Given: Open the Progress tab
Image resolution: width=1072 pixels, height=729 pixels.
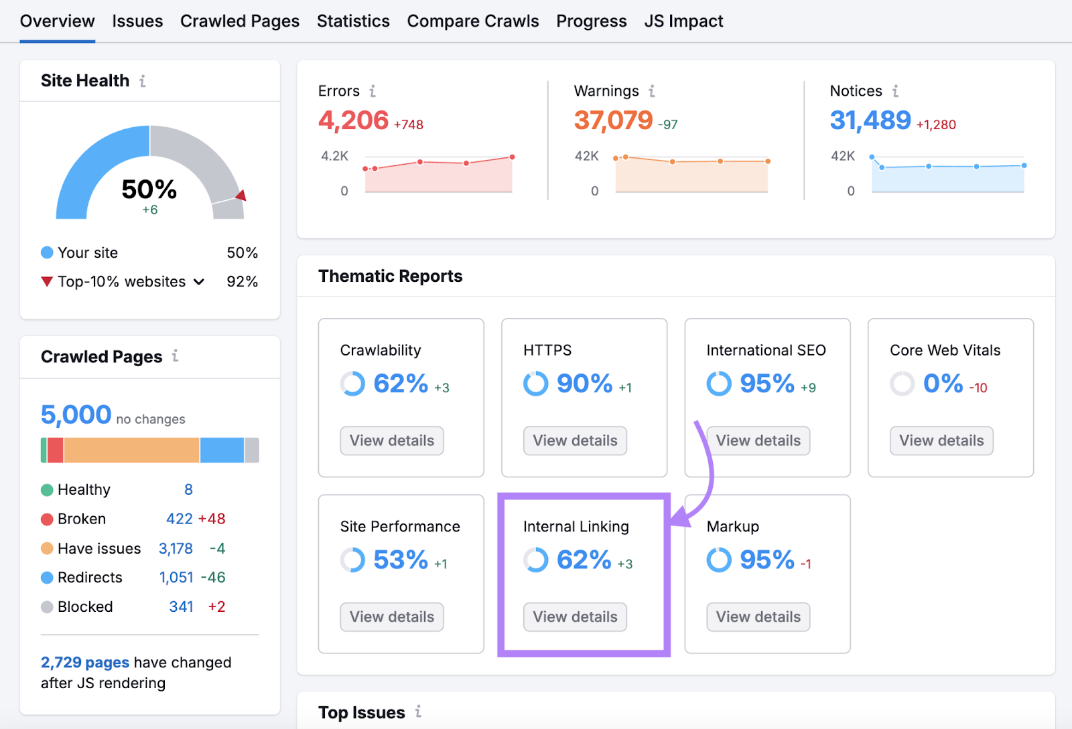Looking at the screenshot, I should [x=592, y=21].
